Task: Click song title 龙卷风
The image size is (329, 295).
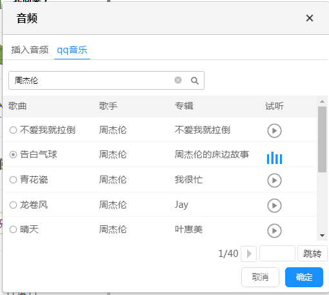Action: tap(34, 205)
